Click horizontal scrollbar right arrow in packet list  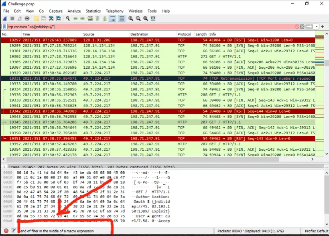[x=312, y=159]
